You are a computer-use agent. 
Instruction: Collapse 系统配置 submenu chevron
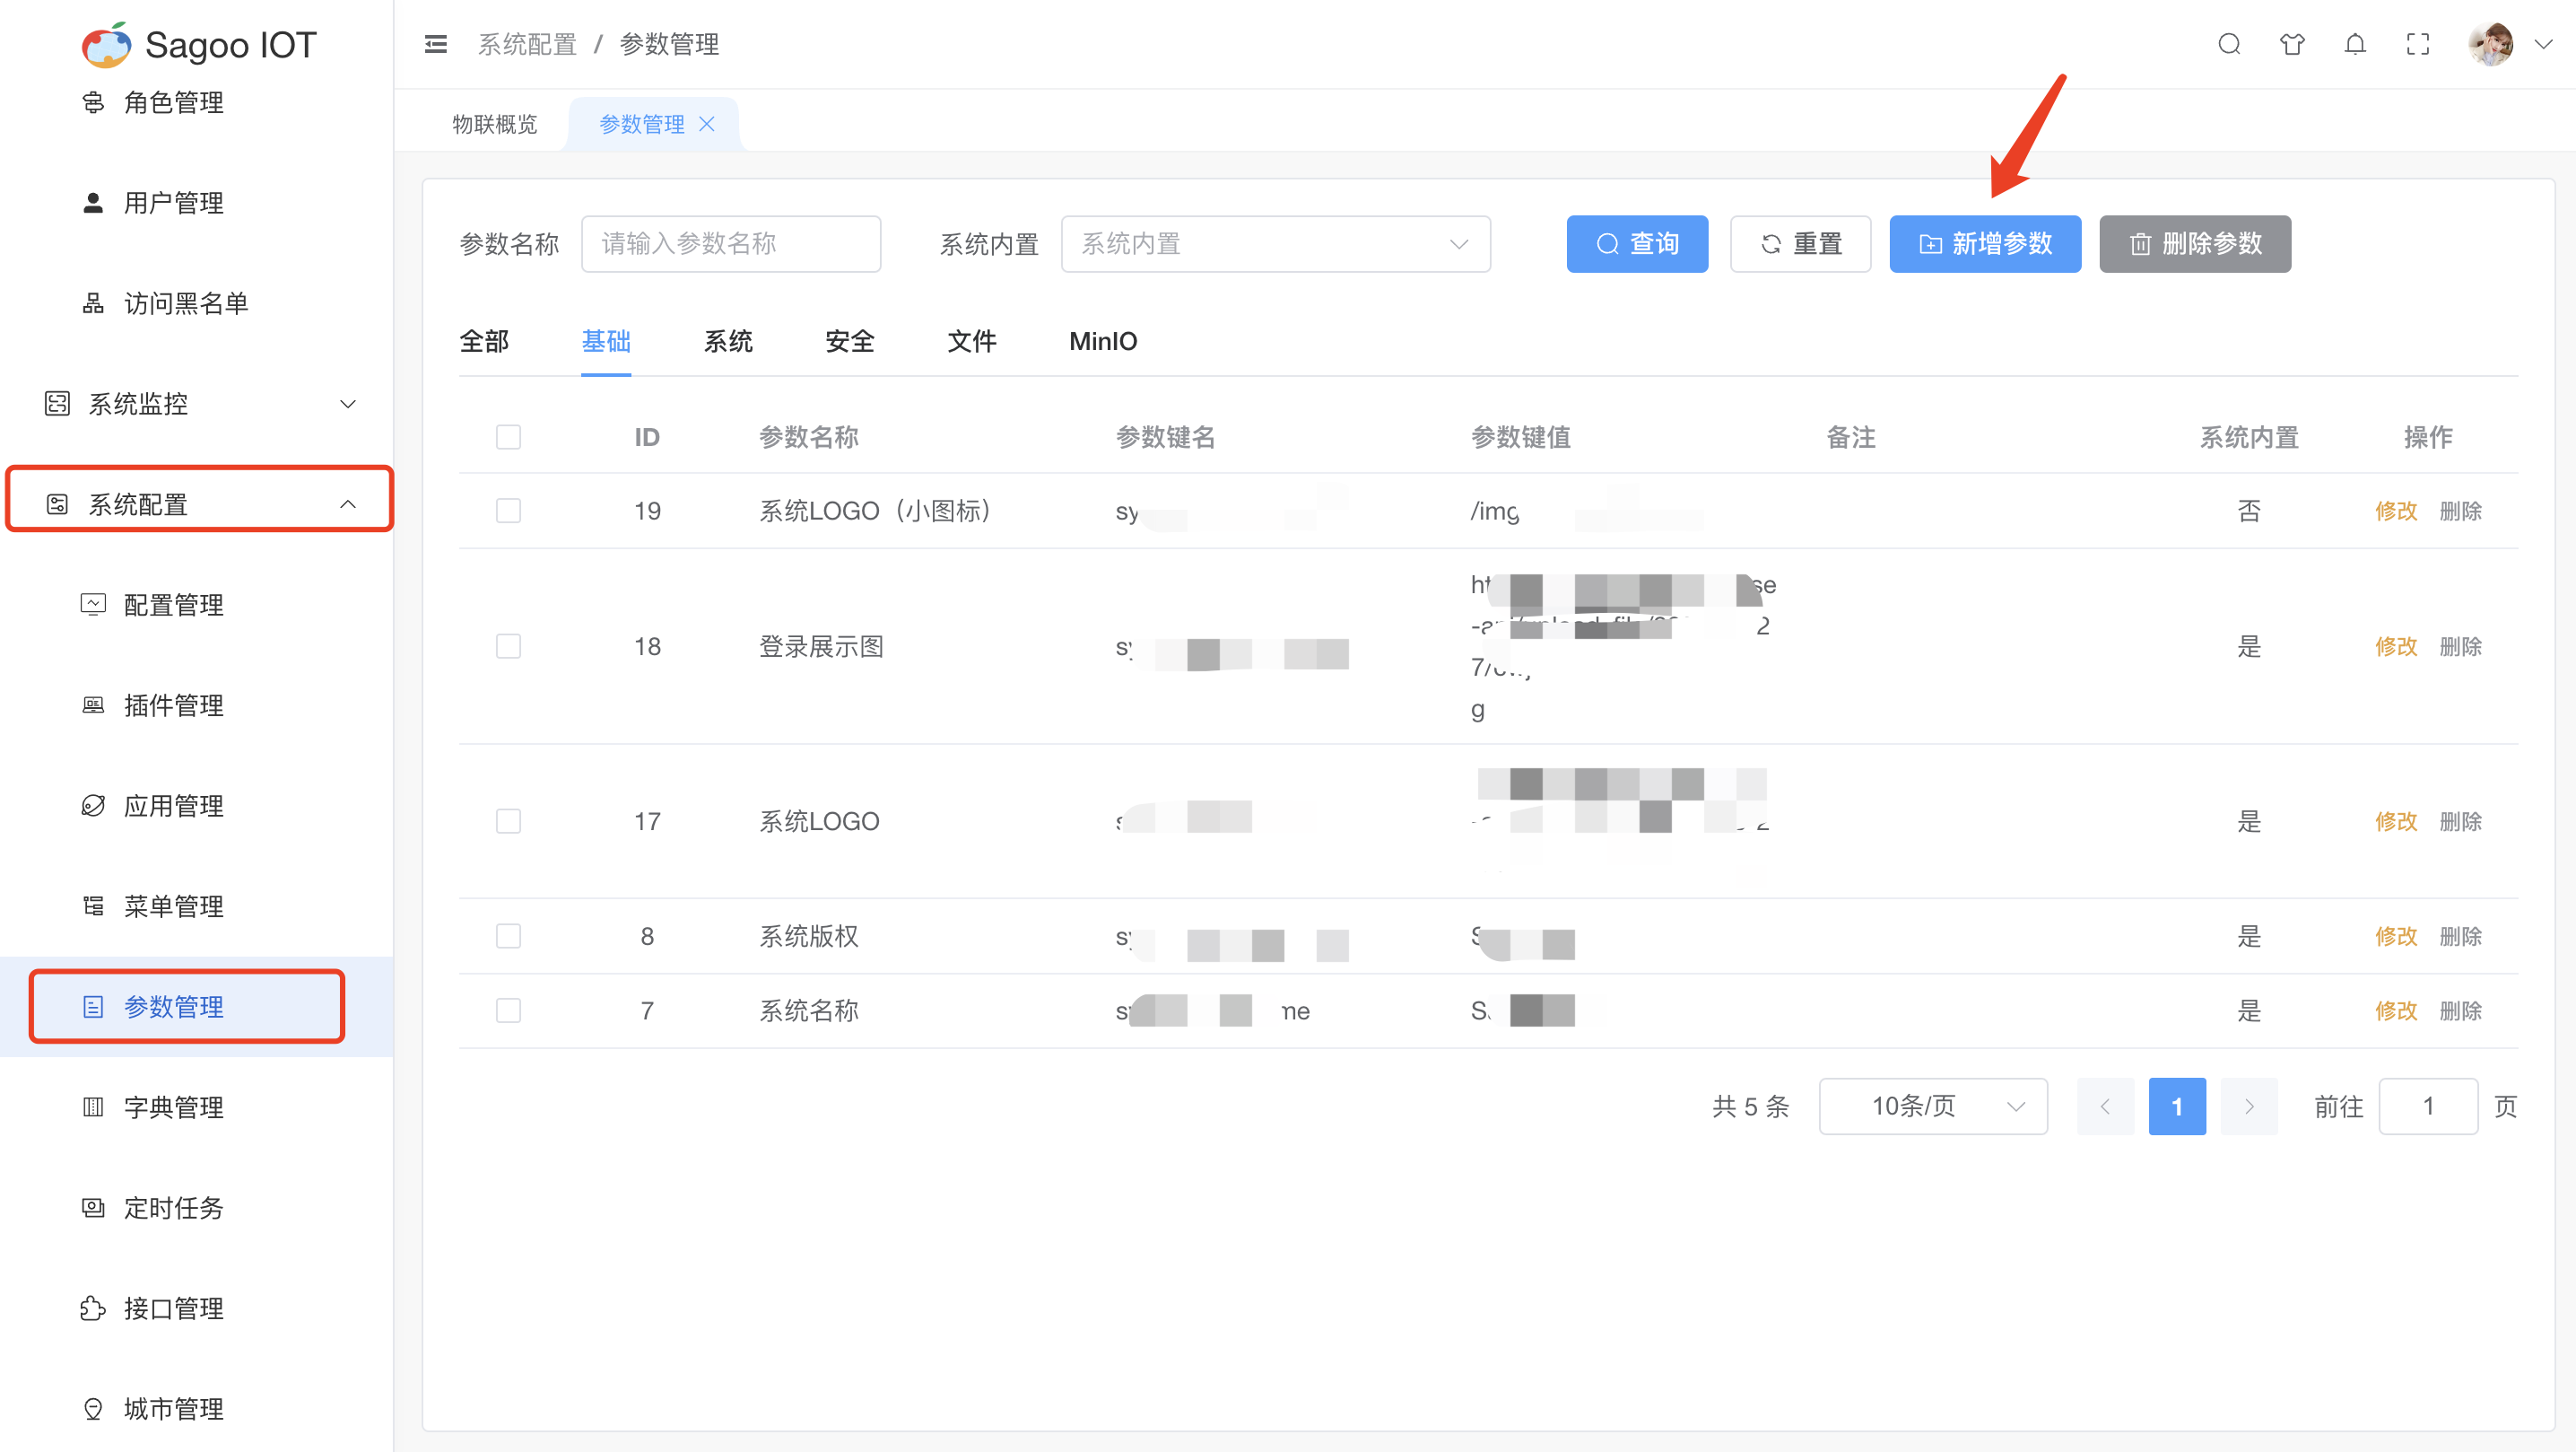348,504
